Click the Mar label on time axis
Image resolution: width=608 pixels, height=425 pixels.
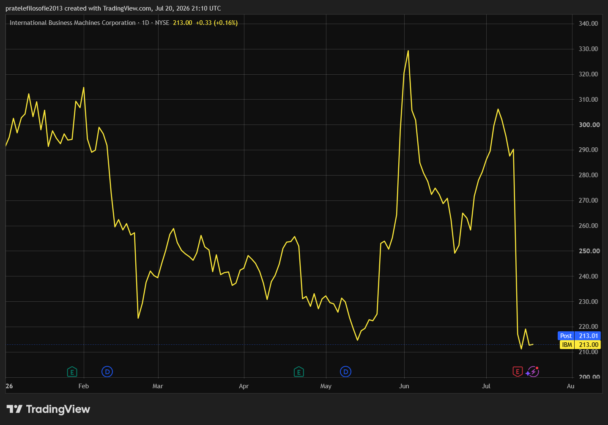[x=158, y=386]
